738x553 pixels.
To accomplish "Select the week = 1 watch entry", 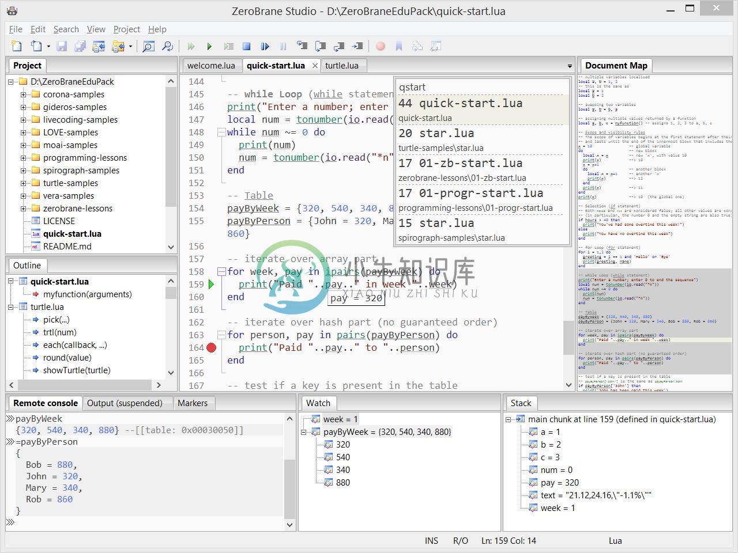I will coord(340,419).
